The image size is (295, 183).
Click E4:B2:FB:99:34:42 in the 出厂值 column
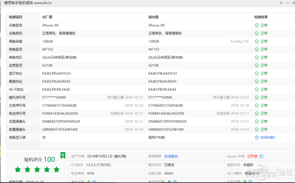coord(56,90)
